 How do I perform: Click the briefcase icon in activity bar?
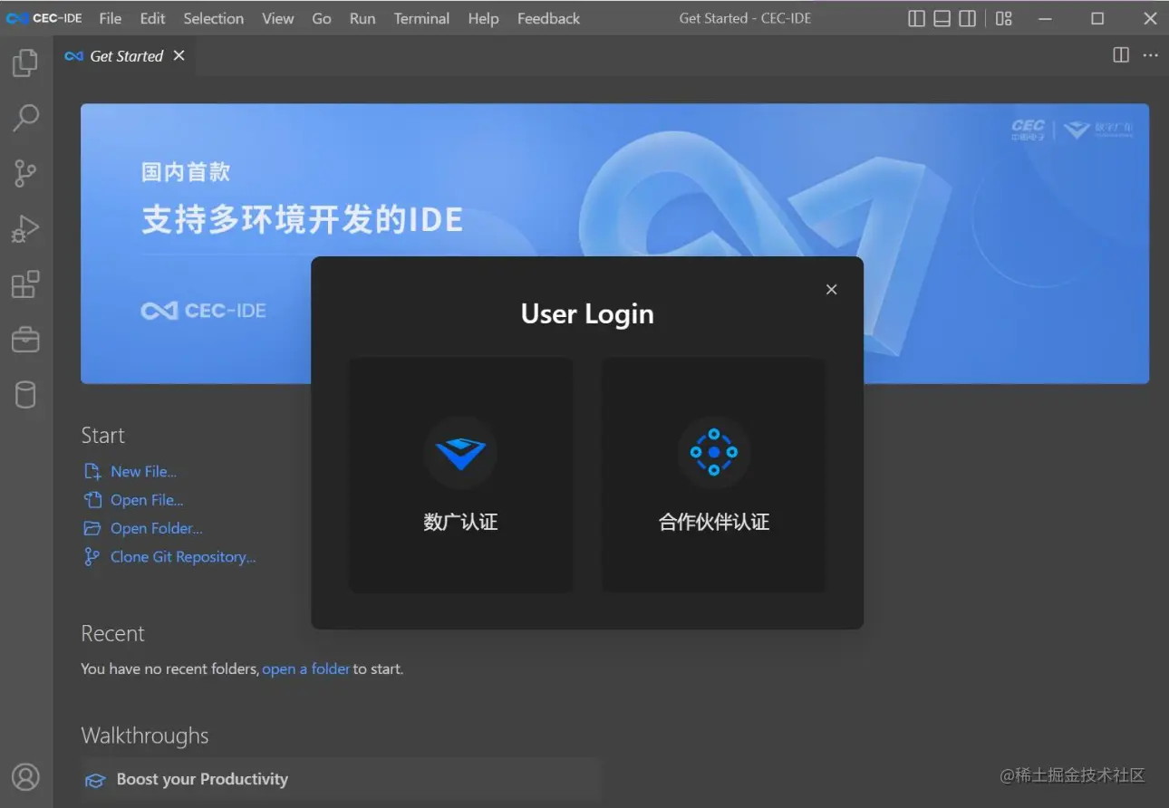[x=25, y=340]
